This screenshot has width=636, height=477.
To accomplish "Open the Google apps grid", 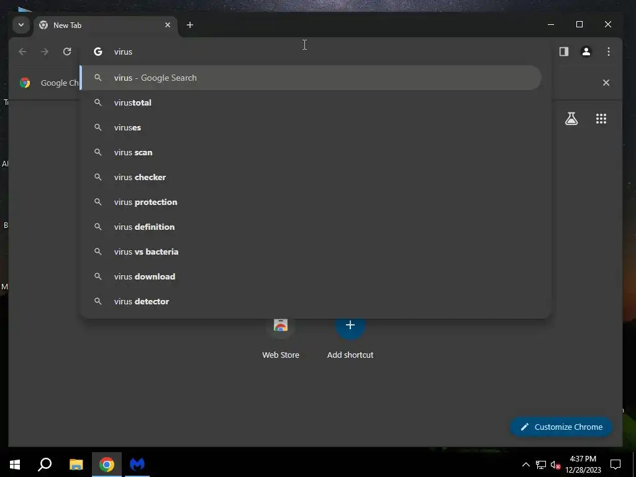I will tap(601, 119).
